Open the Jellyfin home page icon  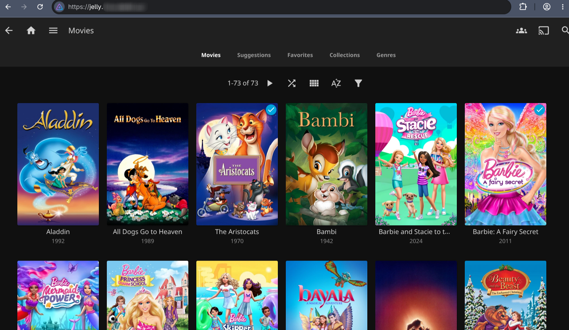coord(31,31)
